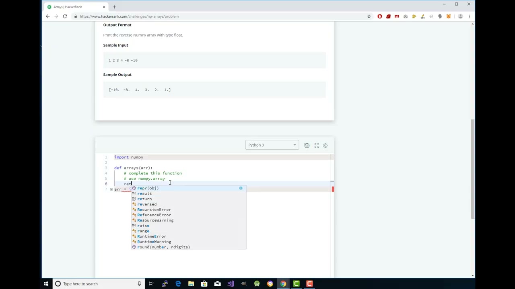Choose ReferenceError from autocomplete

188,215
